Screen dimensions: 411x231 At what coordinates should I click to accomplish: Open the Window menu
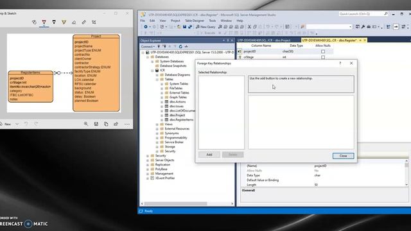226,21
